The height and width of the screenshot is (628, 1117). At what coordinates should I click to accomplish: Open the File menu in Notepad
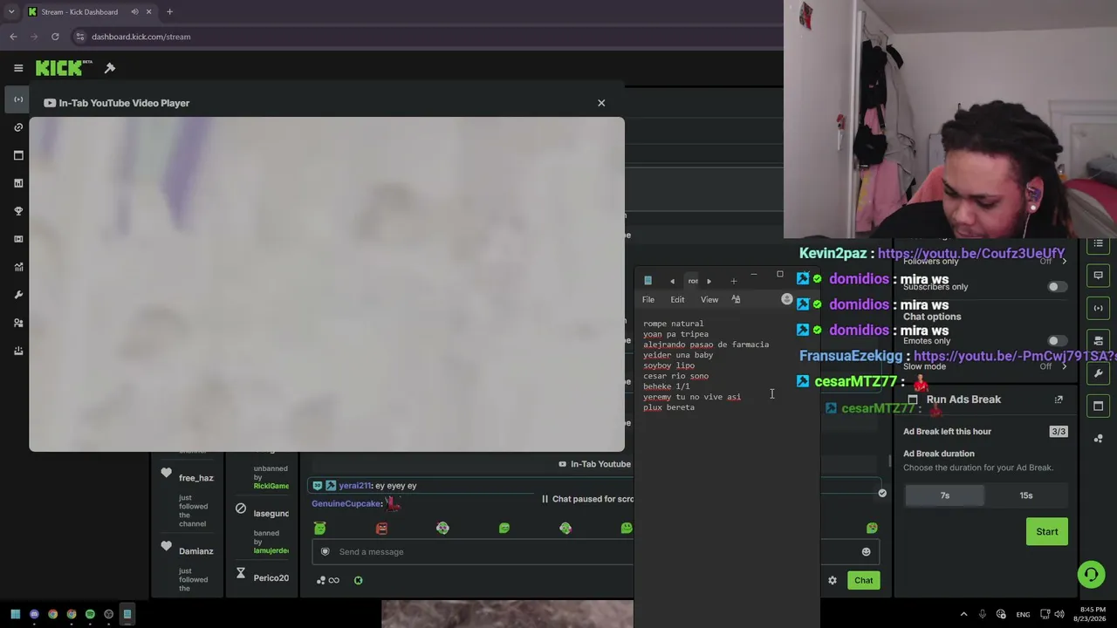click(648, 300)
